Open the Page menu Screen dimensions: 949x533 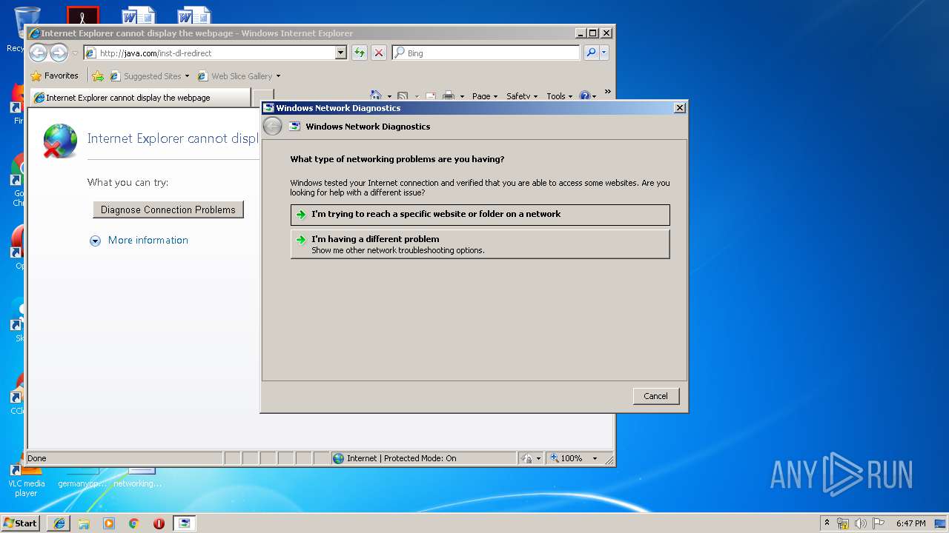tap(484, 96)
